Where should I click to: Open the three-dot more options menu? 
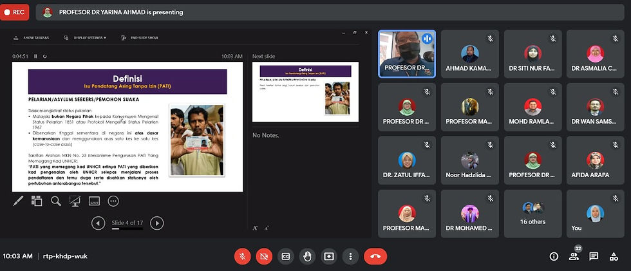350,256
